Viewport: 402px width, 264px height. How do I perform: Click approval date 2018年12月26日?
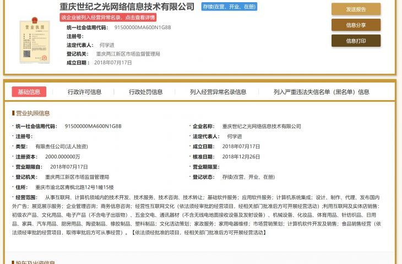(241, 157)
